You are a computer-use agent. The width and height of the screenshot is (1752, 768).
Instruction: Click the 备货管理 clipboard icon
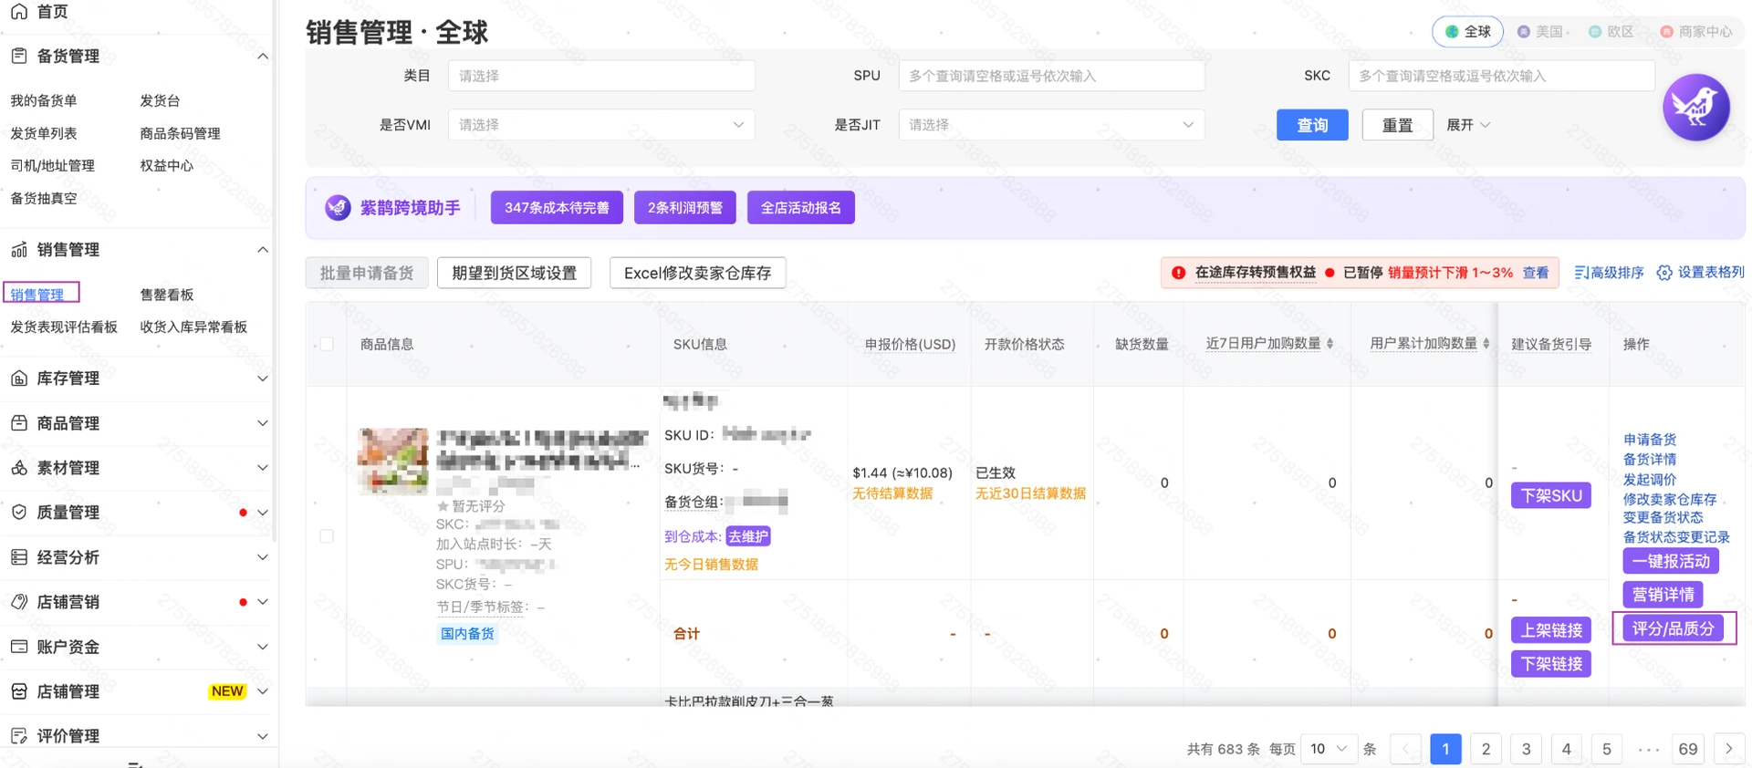[19, 56]
